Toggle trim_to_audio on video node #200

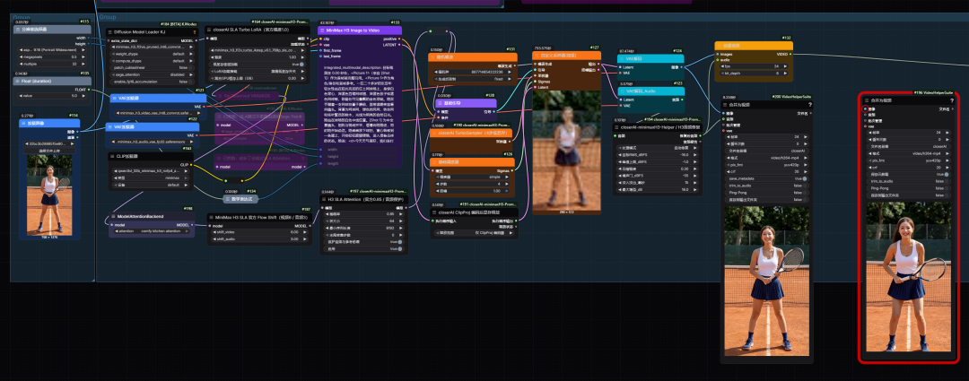[x=765, y=186]
